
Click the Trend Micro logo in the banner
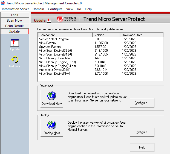pos(67,19)
